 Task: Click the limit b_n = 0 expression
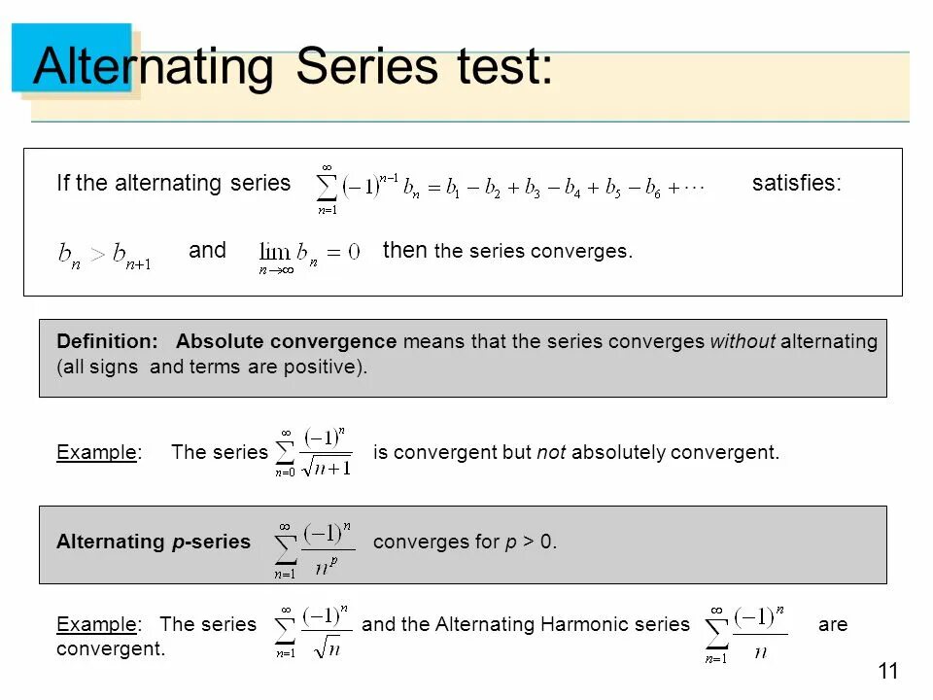click(x=309, y=257)
